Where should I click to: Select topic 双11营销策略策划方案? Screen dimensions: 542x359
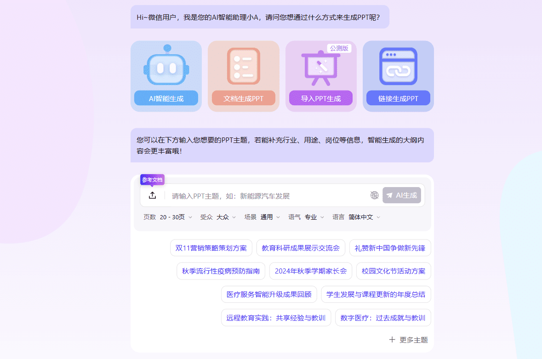point(211,248)
